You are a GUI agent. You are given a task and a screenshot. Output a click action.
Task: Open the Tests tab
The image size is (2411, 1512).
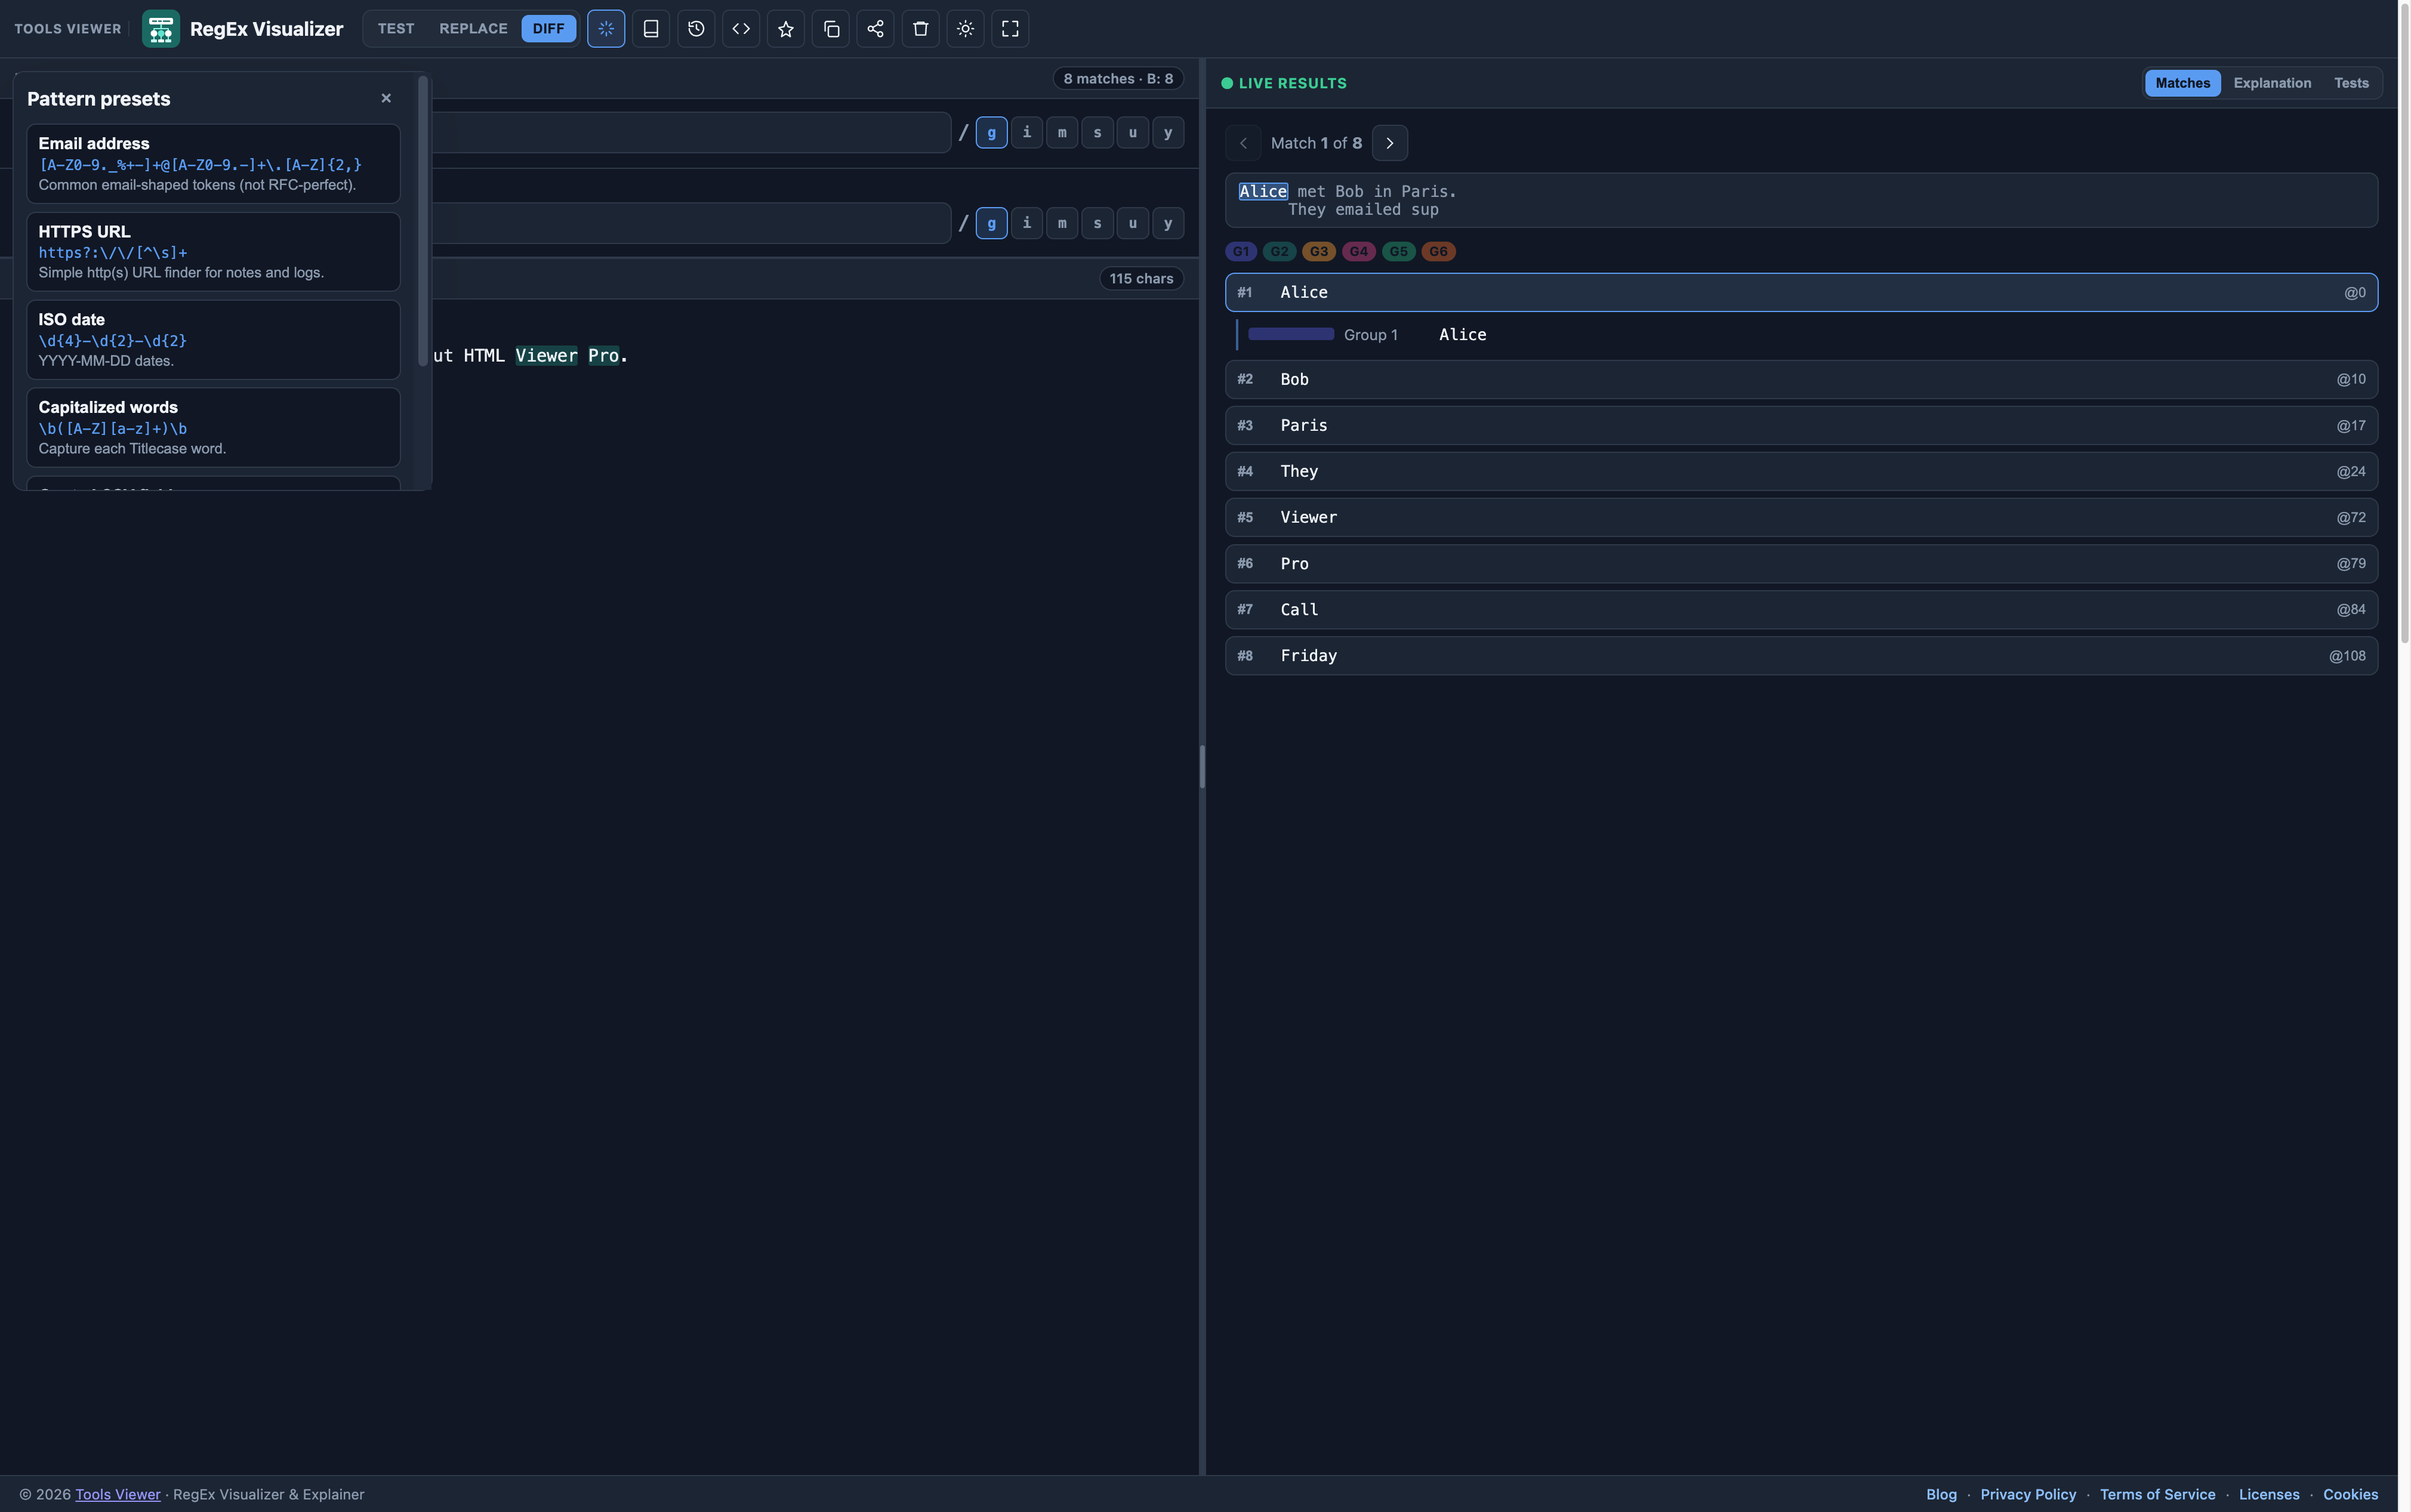2351,83
